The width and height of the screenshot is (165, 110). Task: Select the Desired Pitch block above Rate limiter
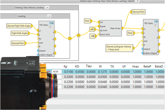click(x=138, y=12)
